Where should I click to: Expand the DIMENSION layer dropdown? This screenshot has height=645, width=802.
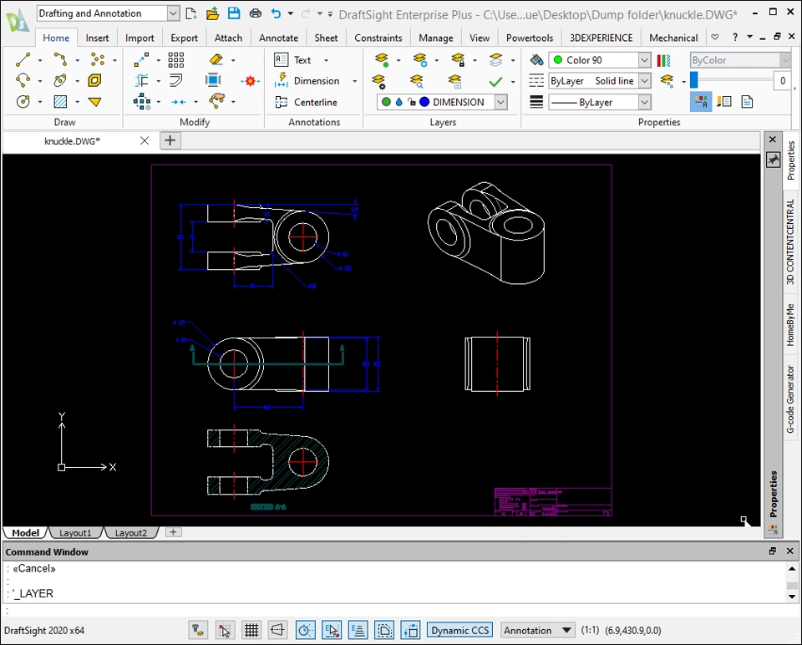coord(500,102)
